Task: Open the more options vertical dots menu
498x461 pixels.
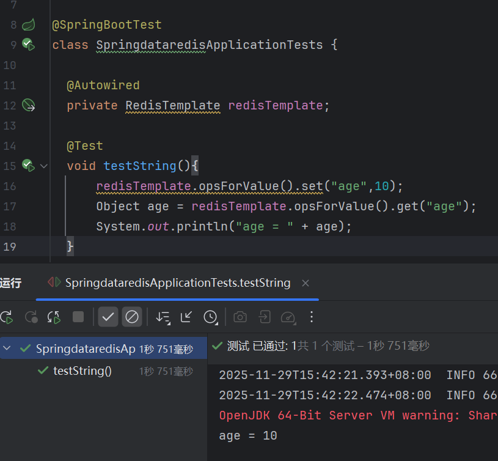Action: 312,317
